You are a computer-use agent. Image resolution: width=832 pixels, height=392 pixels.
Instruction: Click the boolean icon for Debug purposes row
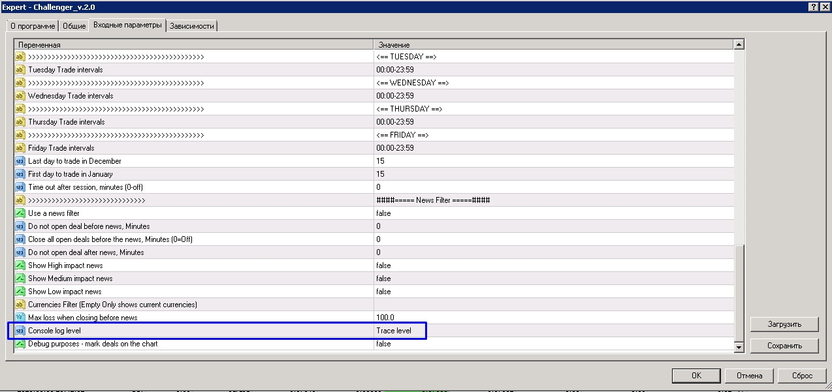pyautogui.click(x=20, y=344)
